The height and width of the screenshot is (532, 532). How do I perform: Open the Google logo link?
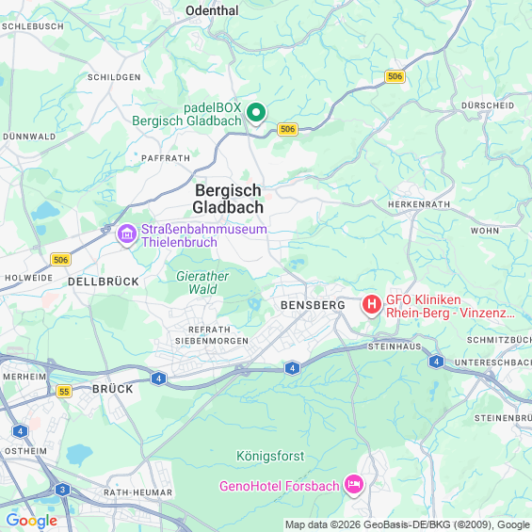click(x=32, y=521)
